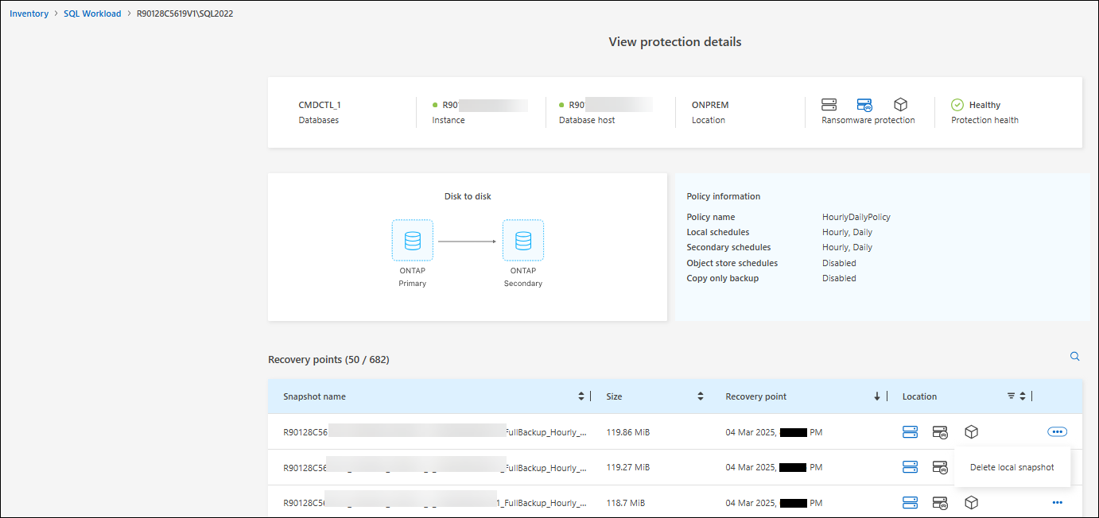Sort by the Snapshot name column arrows
Image resolution: width=1099 pixels, height=518 pixels.
[581, 396]
